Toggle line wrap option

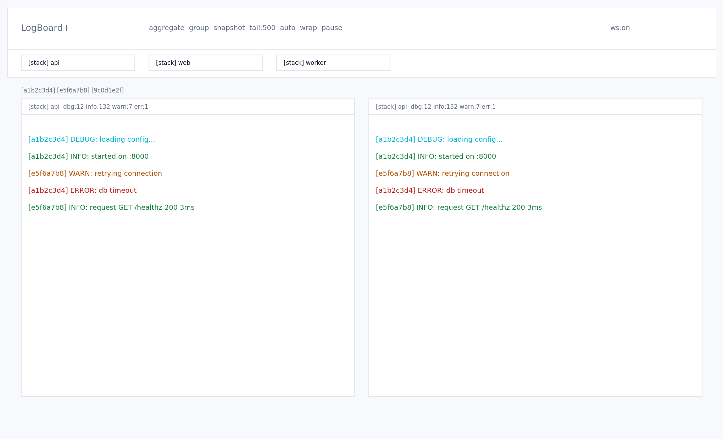click(x=308, y=28)
